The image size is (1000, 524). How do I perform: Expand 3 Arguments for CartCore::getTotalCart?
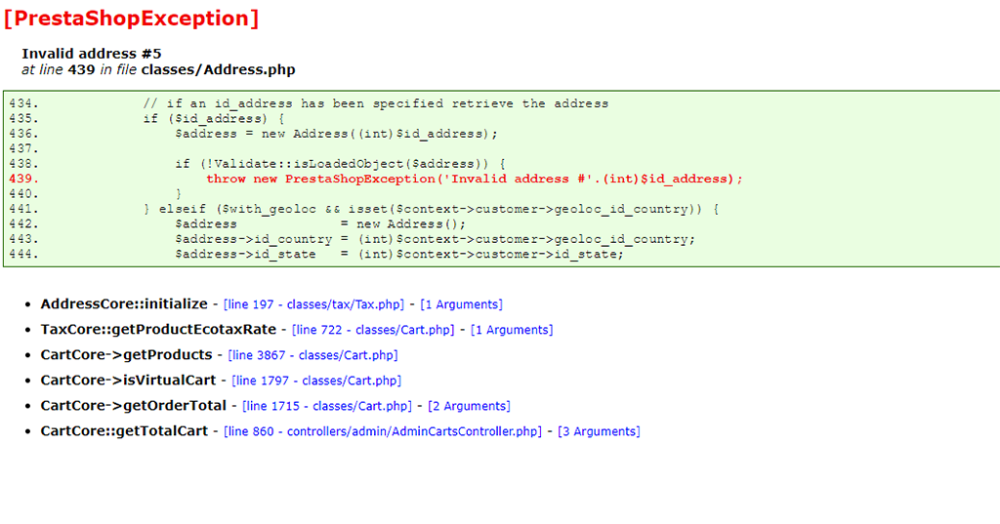[x=599, y=432]
